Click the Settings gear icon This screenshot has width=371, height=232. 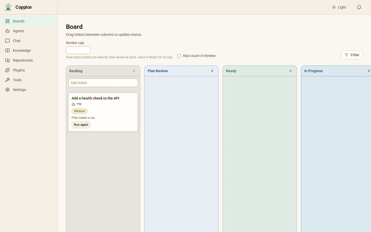pos(7,90)
